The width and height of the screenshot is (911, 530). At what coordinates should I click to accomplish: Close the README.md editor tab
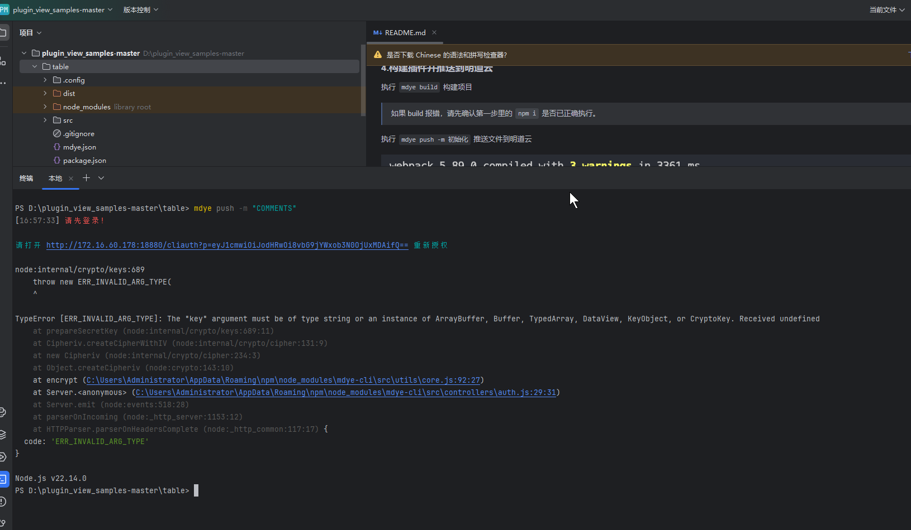[434, 32]
